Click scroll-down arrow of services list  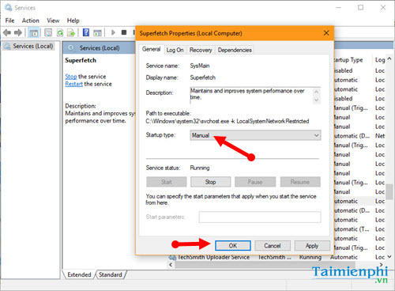[389, 256]
